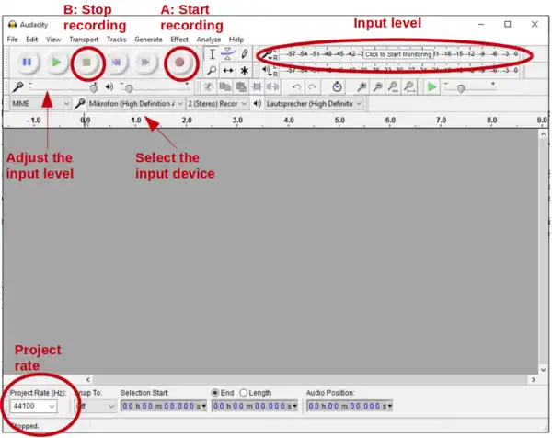Choose the Time Shift tool
Image resolution: width=552 pixels, height=438 pixels.
[227, 70]
